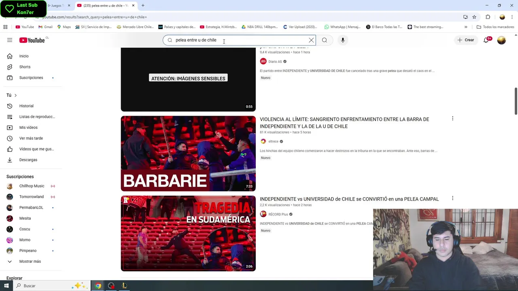Open the Gmail bookmark

(45, 27)
